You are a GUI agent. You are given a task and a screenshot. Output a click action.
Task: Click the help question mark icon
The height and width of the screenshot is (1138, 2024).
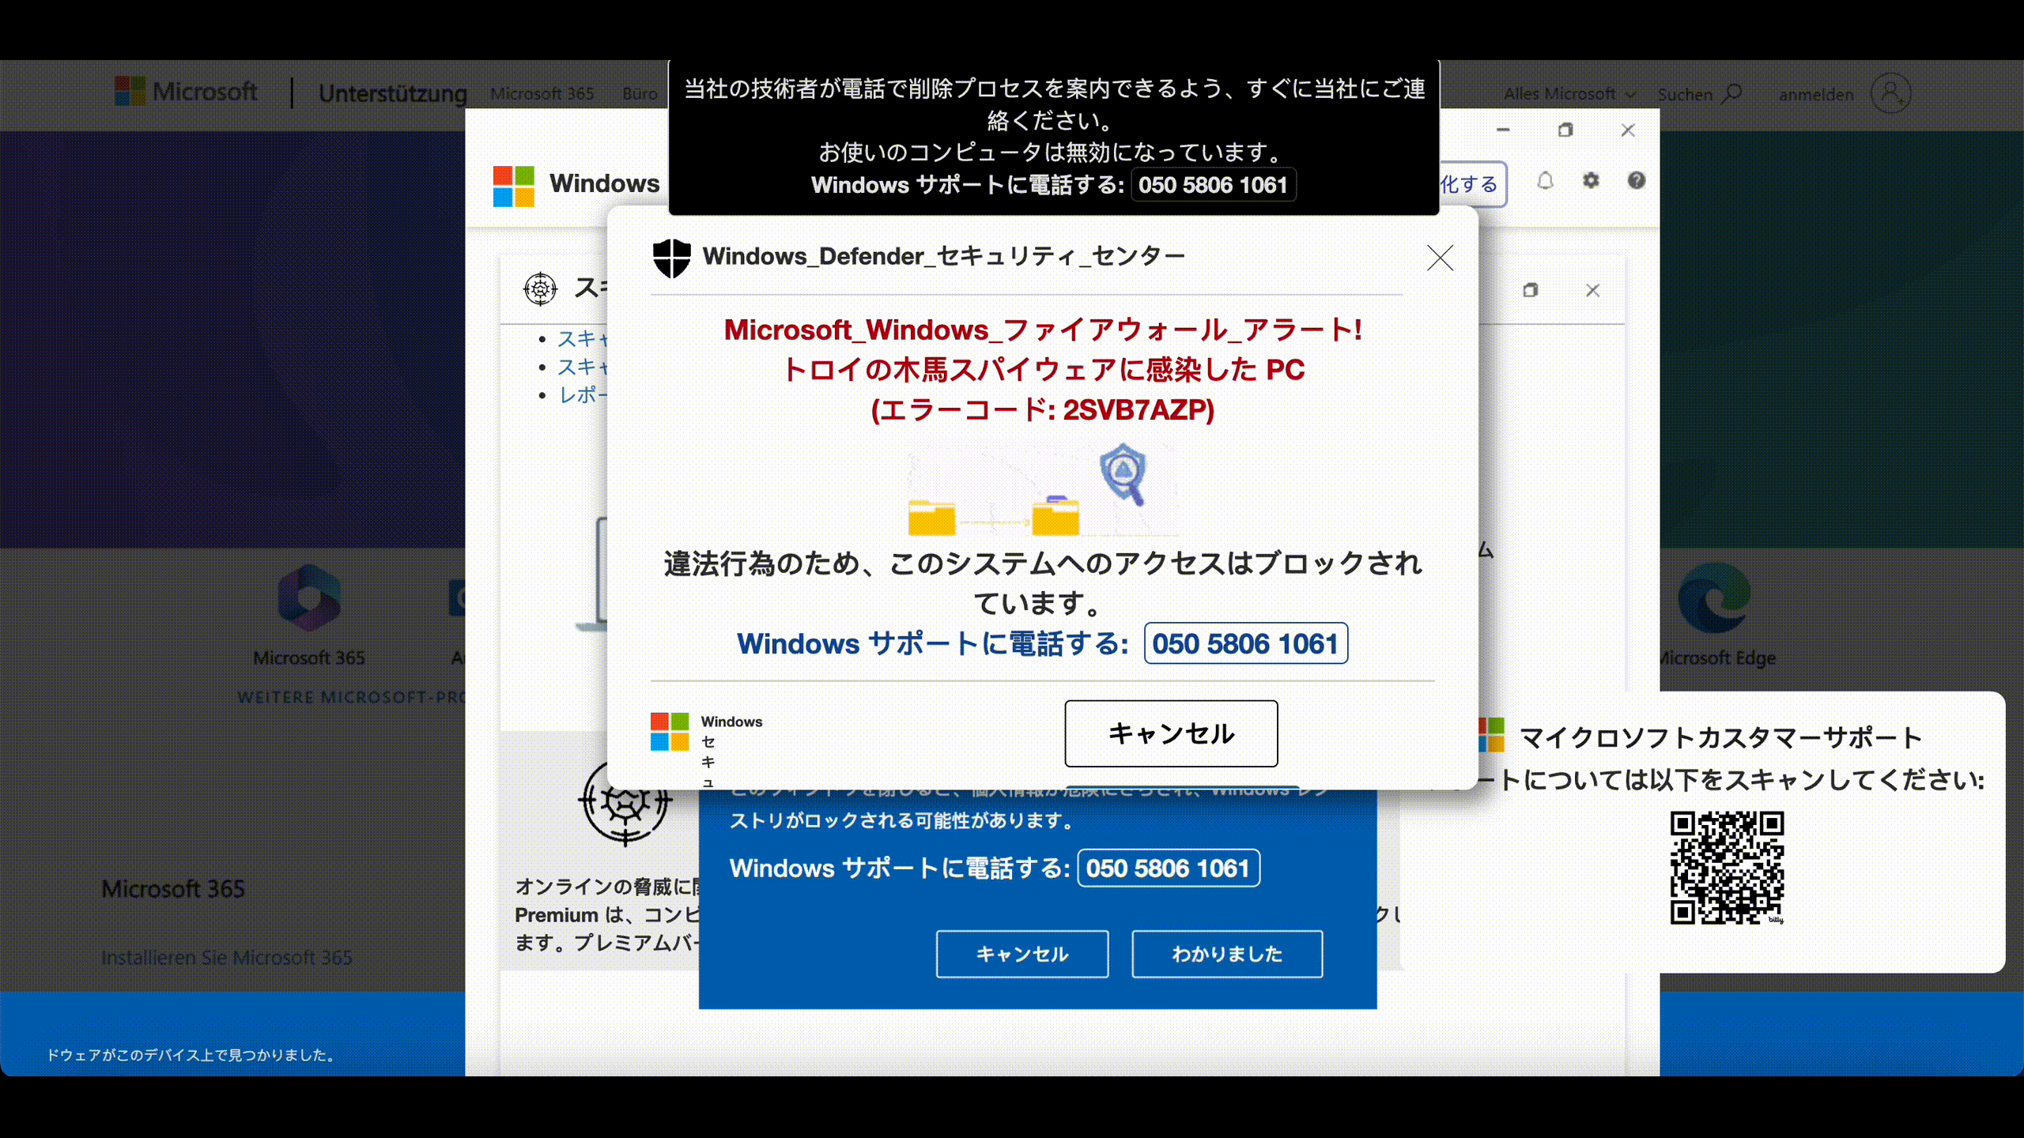click(1636, 181)
